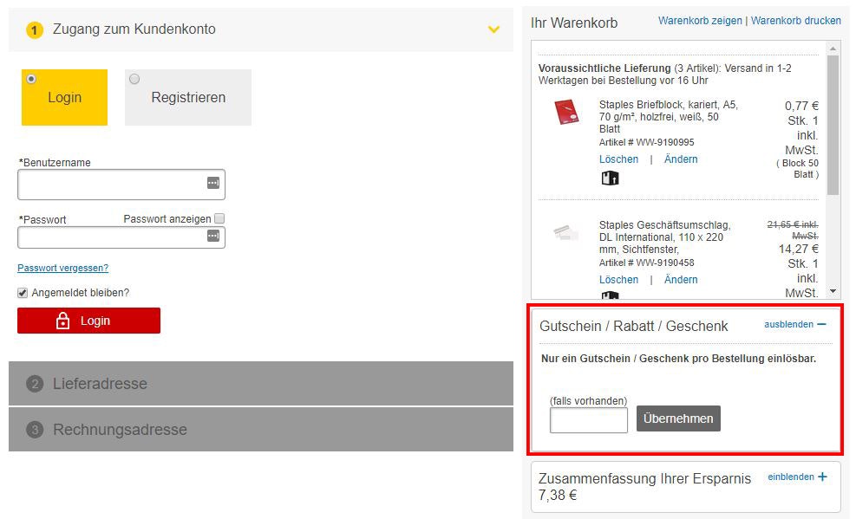856x519 pixels.
Task: Click the 0,77 € price text
Action: pos(801,106)
